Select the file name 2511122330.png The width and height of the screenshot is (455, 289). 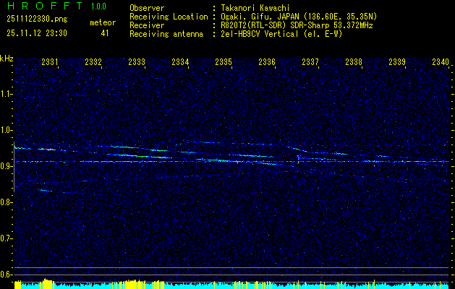coord(37,20)
